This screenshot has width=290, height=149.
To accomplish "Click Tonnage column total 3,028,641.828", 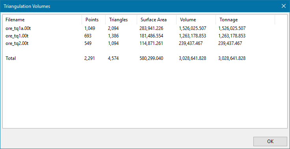I will coord(232,58).
